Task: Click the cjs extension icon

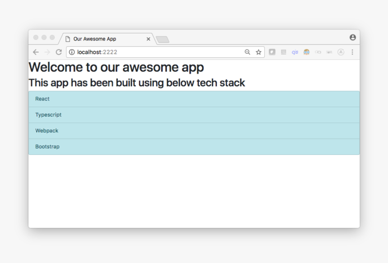Action: coord(295,52)
